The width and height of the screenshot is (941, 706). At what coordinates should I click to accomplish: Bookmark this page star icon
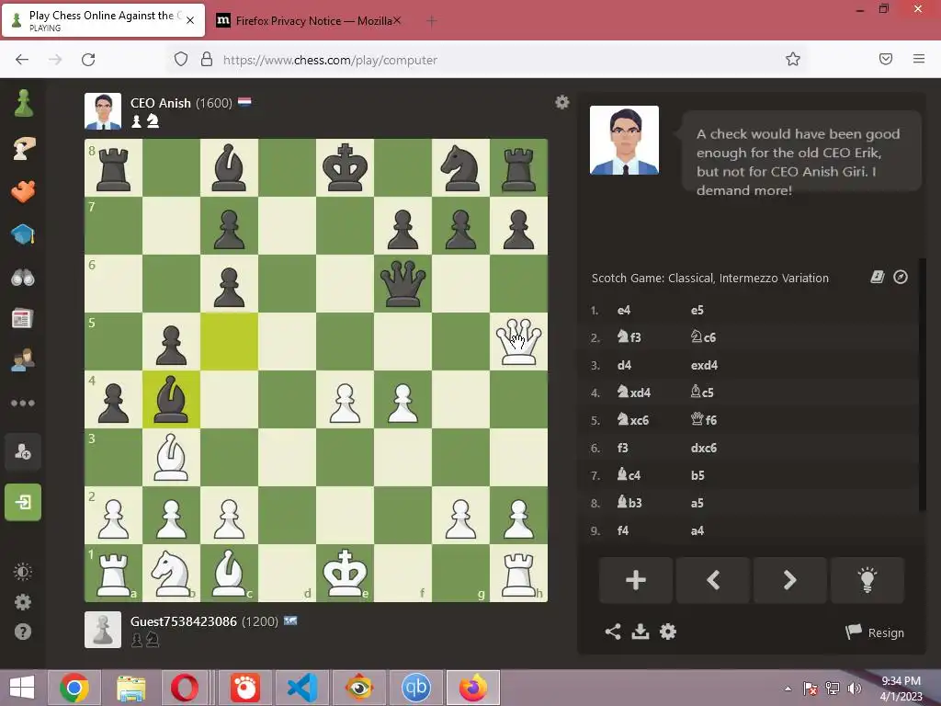coord(793,59)
